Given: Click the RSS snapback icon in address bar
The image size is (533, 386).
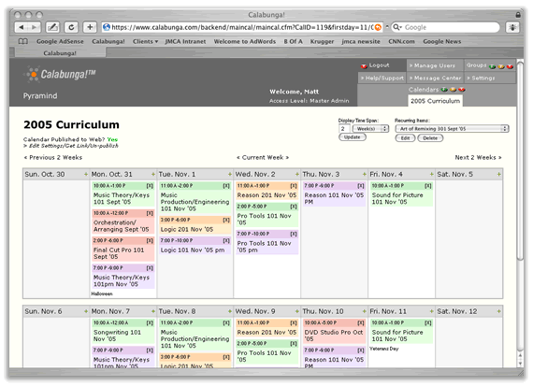Looking at the screenshot, I should tap(378, 27).
